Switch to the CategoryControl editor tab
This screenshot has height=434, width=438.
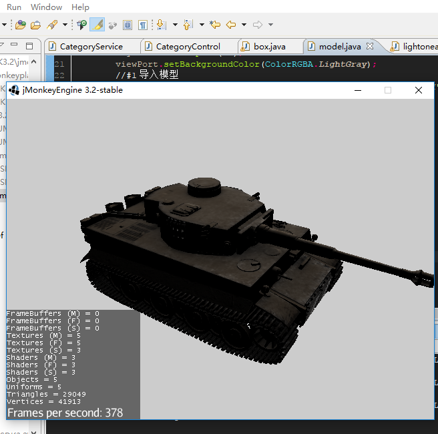(x=188, y=46)
